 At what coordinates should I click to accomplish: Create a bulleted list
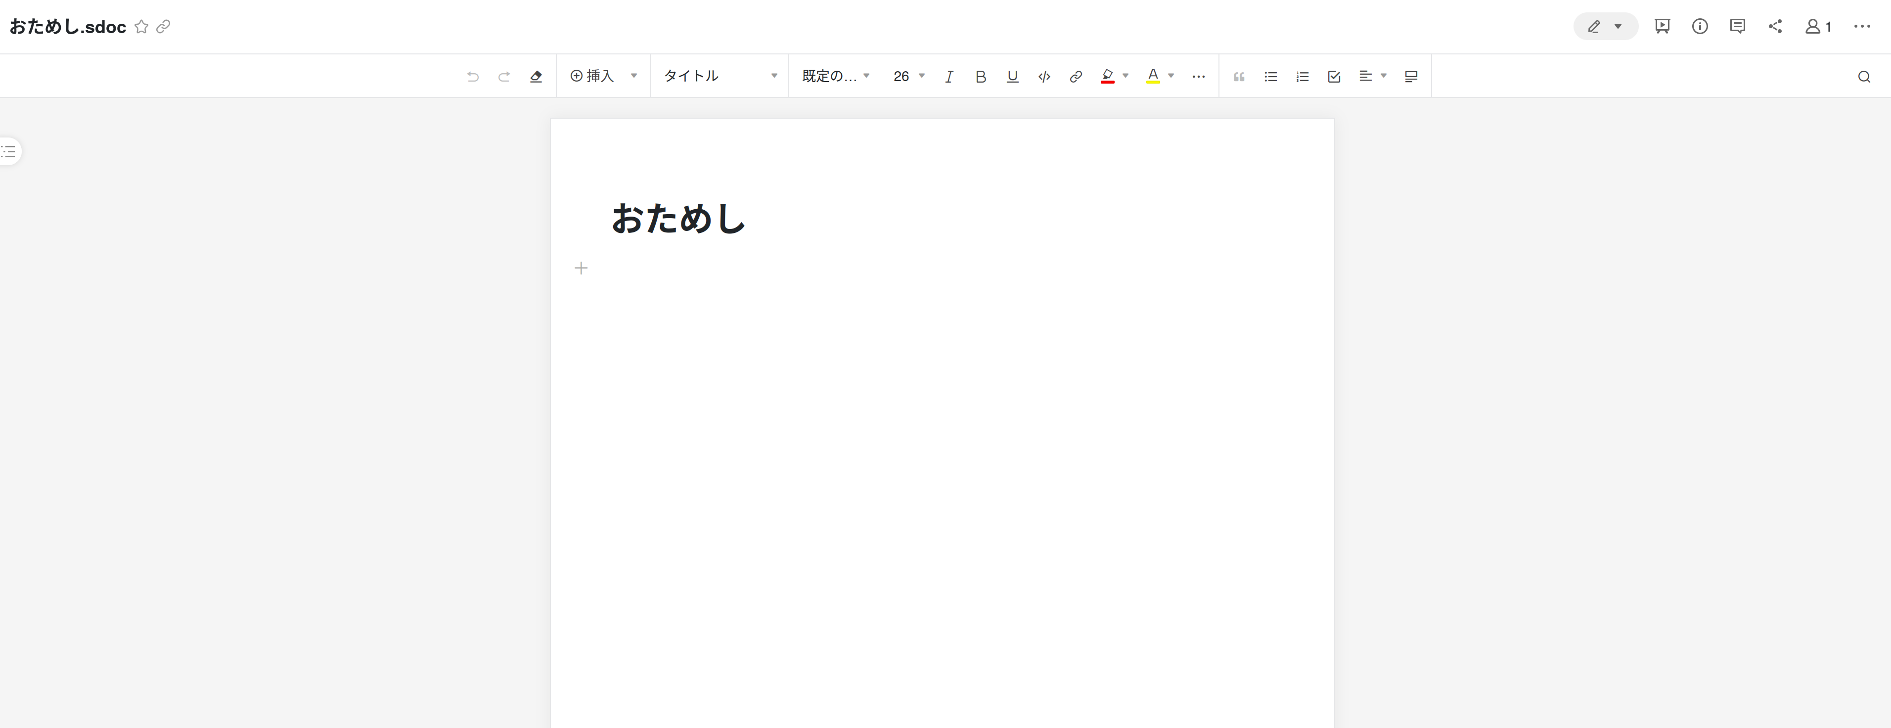click(x=1271, y=76)
